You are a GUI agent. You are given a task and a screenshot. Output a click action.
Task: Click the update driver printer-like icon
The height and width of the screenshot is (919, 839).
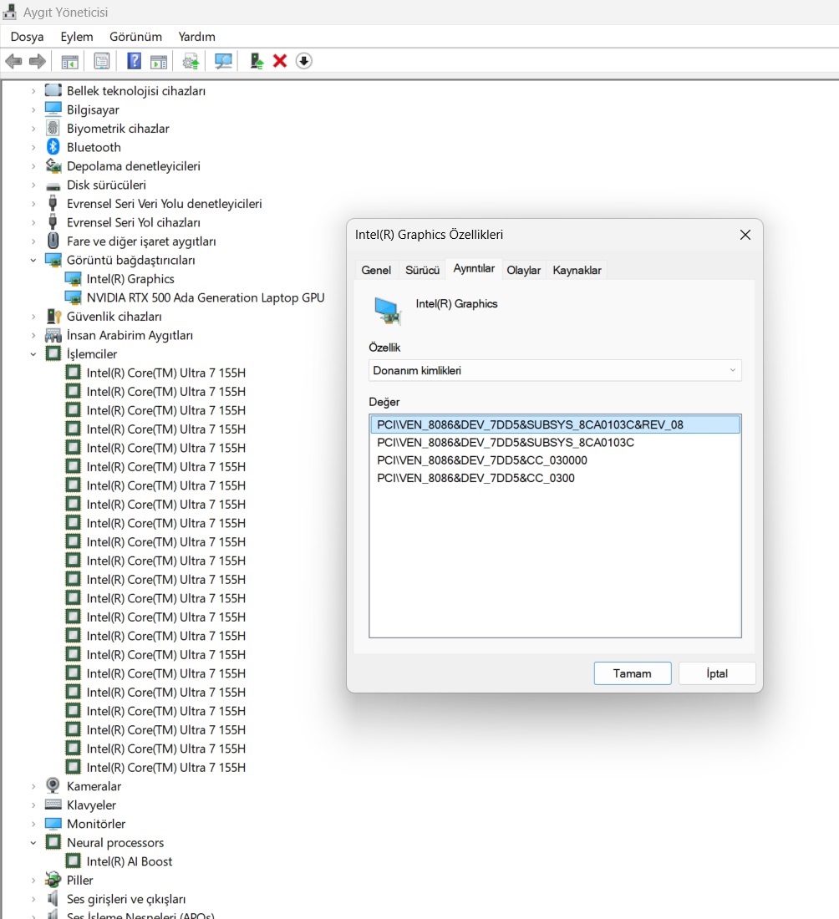tap(191, 61)
